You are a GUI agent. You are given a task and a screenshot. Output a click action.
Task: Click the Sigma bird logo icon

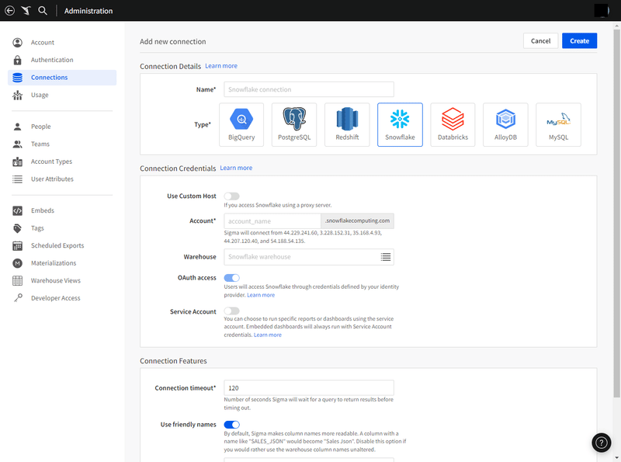(x=26, y=11)
